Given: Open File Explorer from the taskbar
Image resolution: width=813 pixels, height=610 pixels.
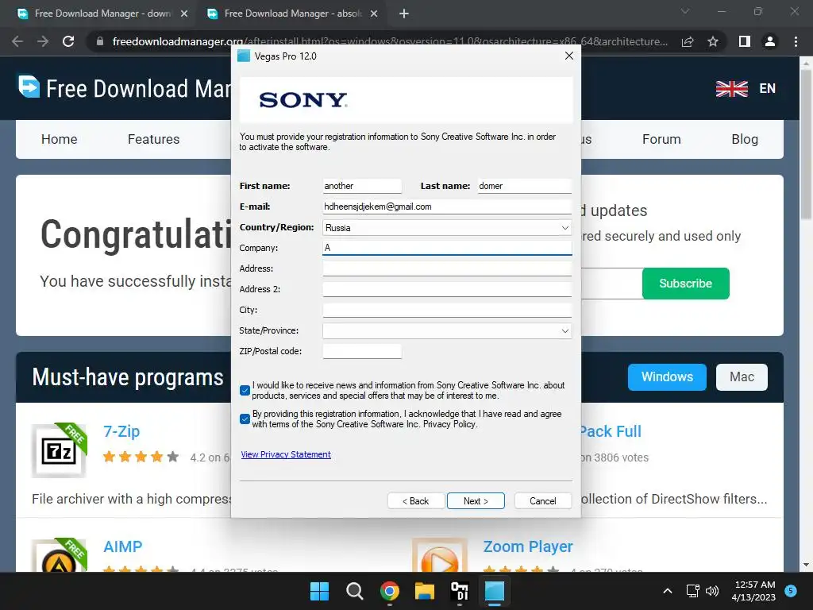Looking at the screenshot, I should [x=425, y=591].
